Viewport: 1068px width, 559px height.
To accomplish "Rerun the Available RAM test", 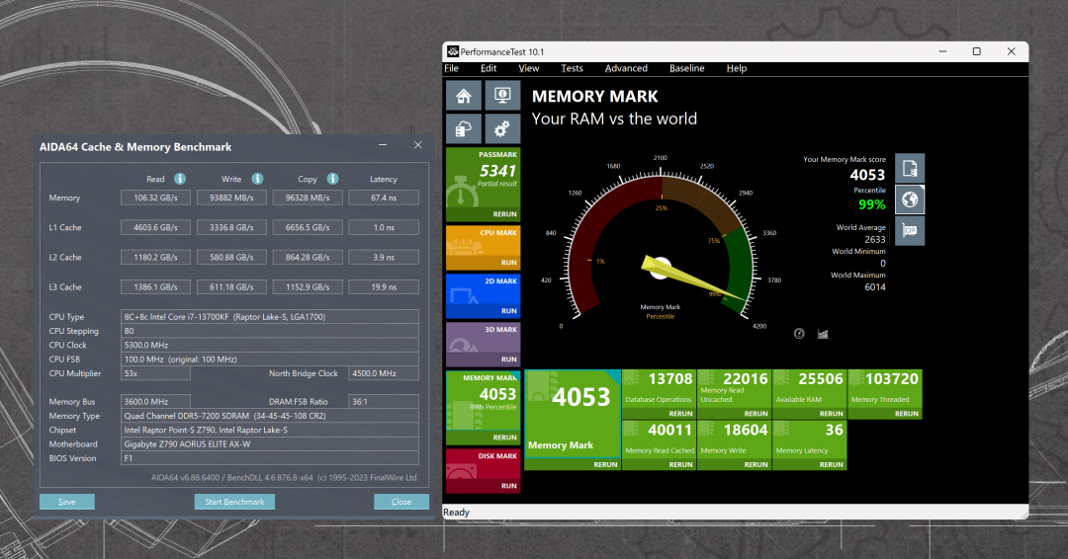I will (x=831, y=414).
